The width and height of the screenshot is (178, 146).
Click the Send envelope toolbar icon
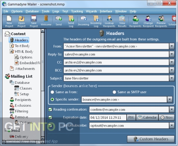pyautogui.click(x=59, y=21)
